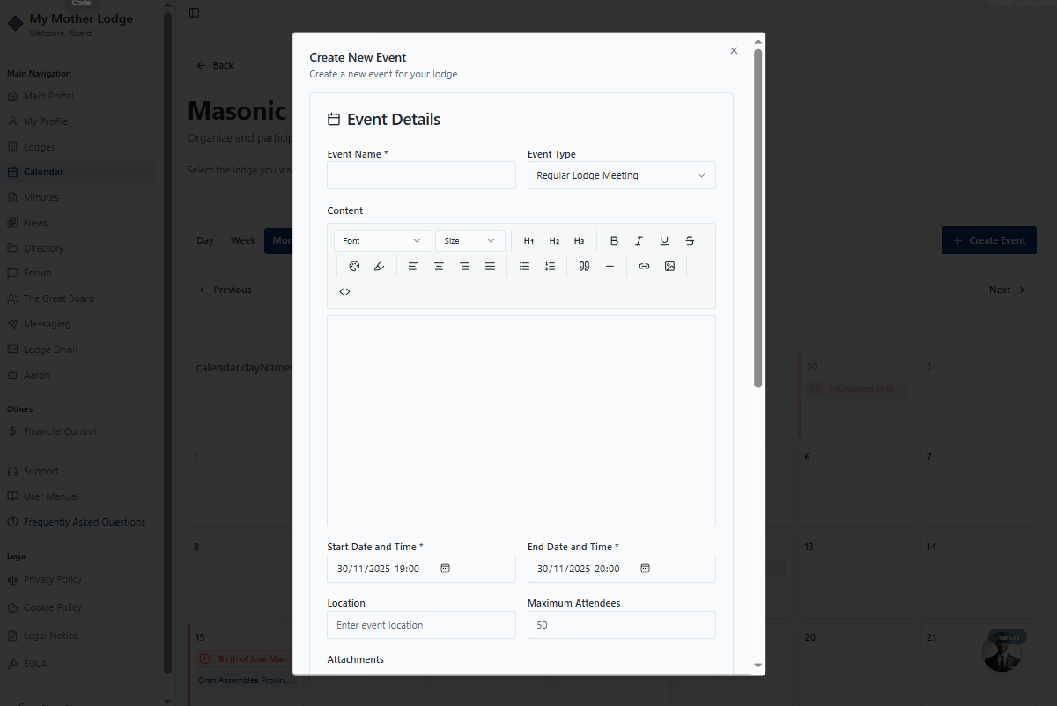This screenshot has width=1057, height=706.
Task: Open the text color picker in the editor
Action: click(x=355, y=266)
